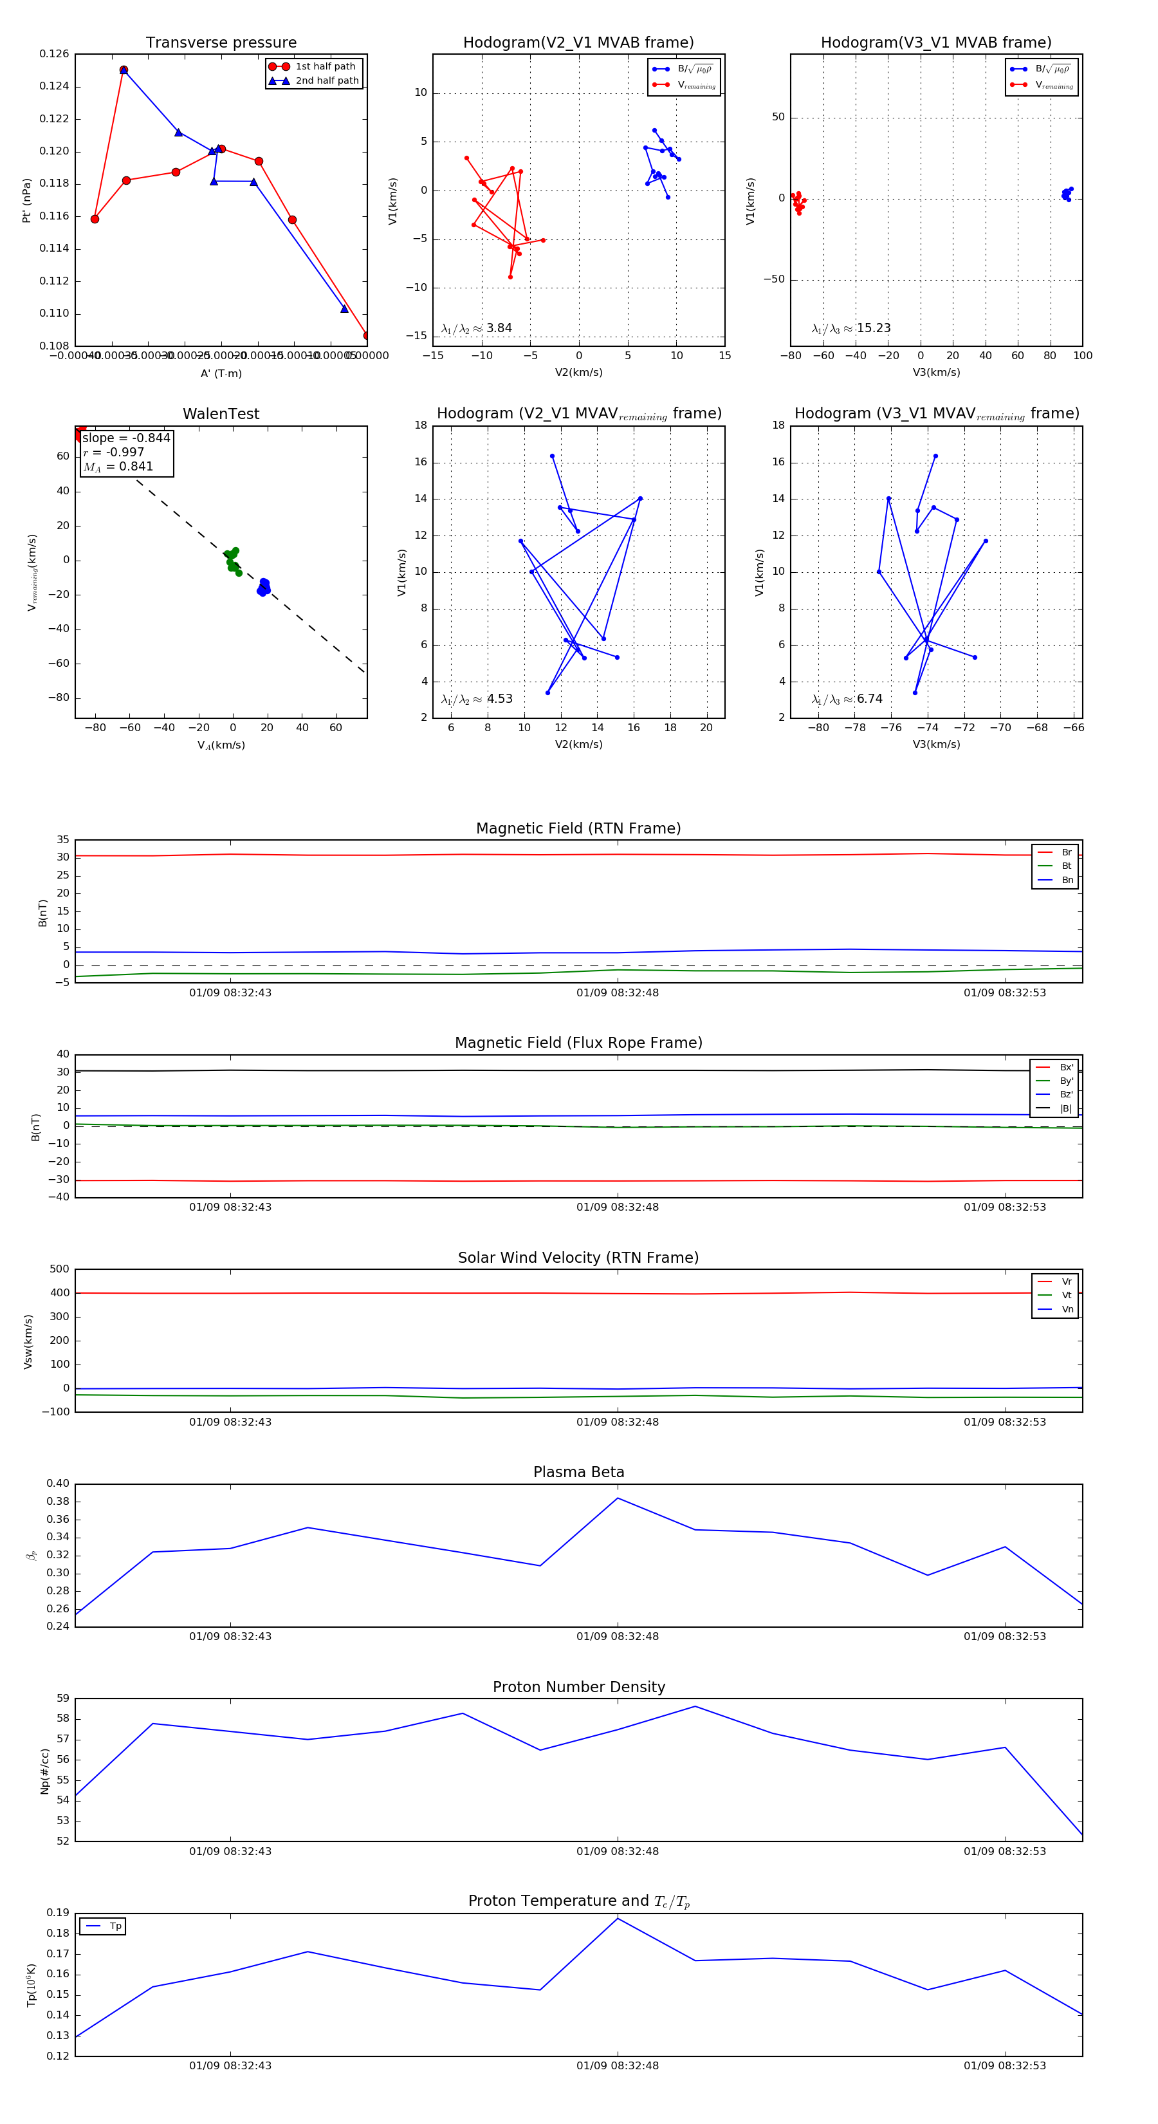Click the blue cluster in the WalenTest plot
The width and height of the screenshot is (1158, 2124).
point(264,587)
